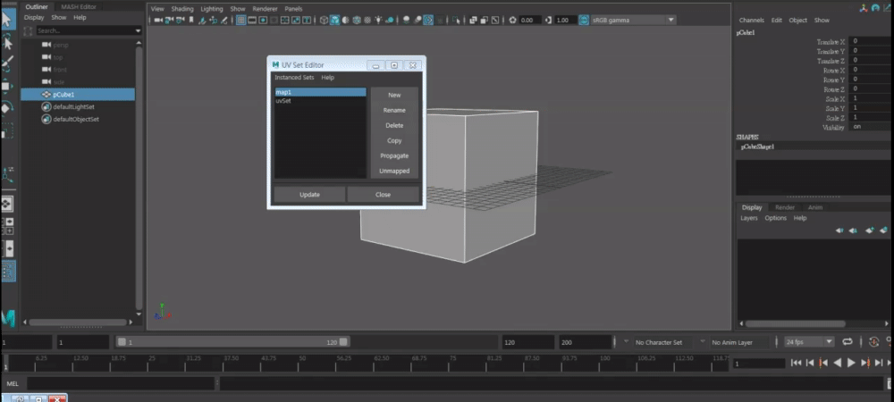Image resolution: width=894 pixels, height=402 pixels.
Task: Toggle smooth shade all icon
Action: click(335, 20)
